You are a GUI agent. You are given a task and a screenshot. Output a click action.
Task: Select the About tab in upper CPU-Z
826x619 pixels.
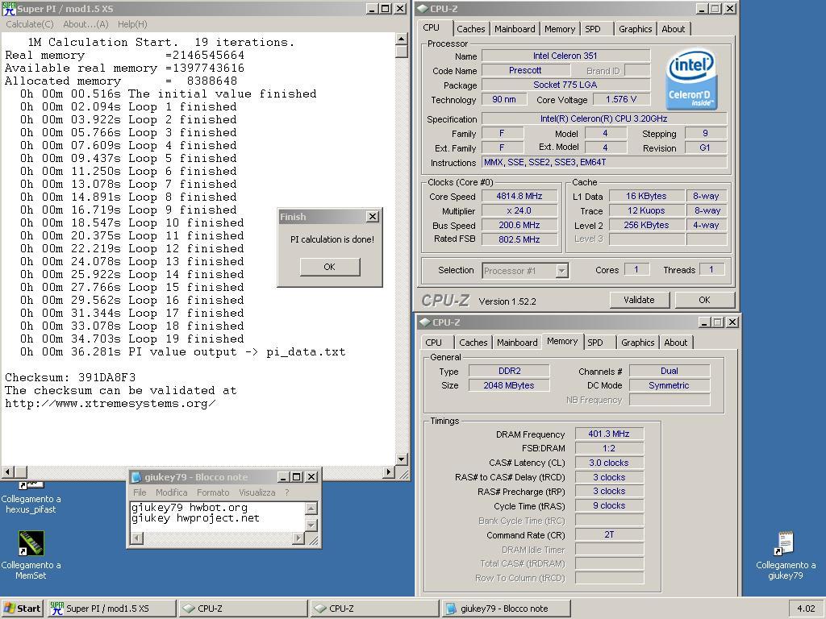674,29
